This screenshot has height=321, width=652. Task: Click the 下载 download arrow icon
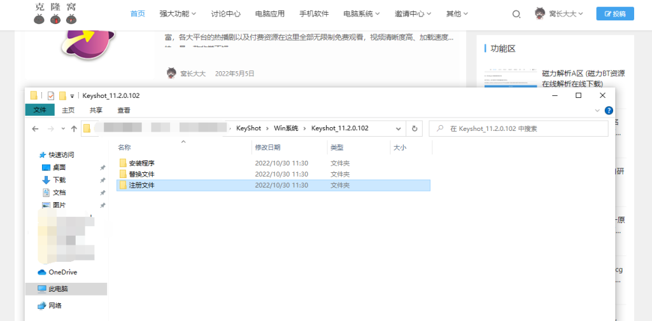tap(46, 181)
